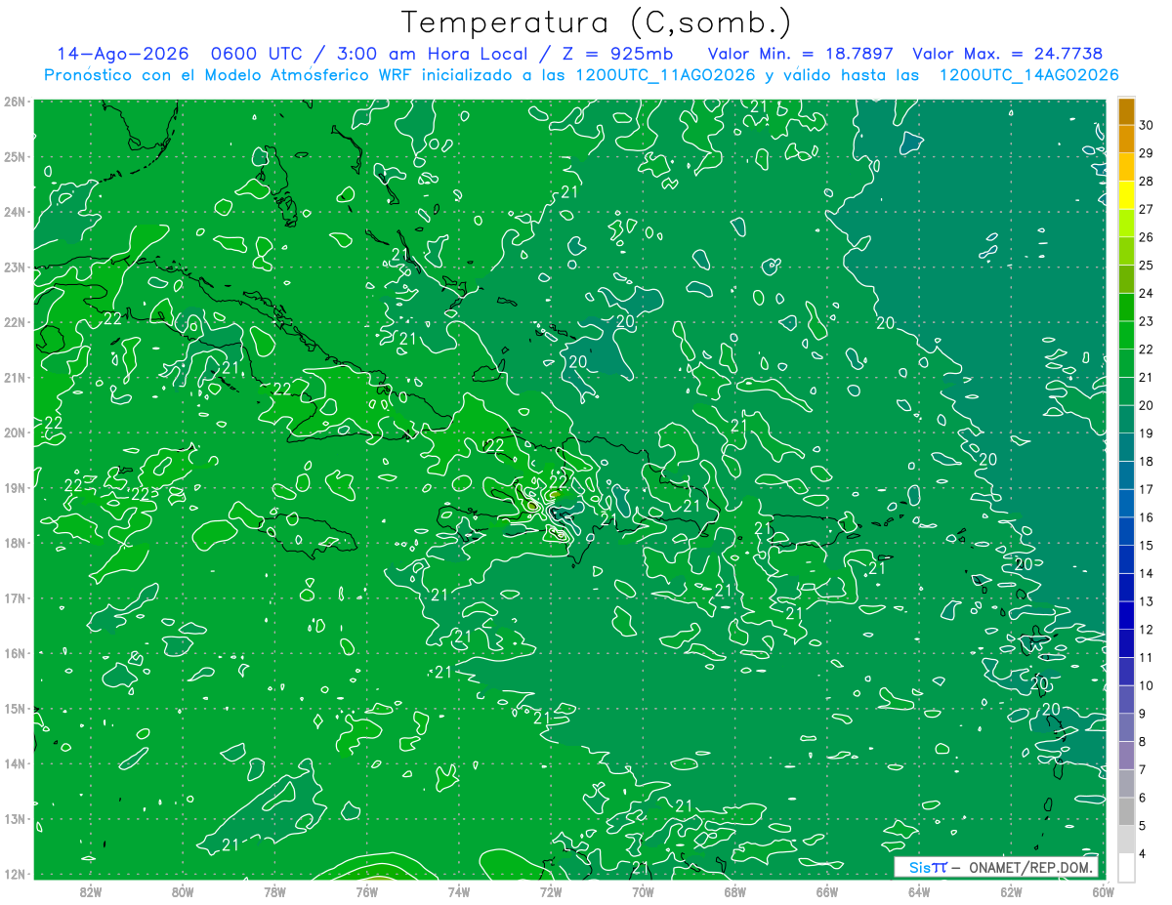The image size is (1172, 905).
Task: Click the "80W" longitude axis label
Action: click(183, 893)
